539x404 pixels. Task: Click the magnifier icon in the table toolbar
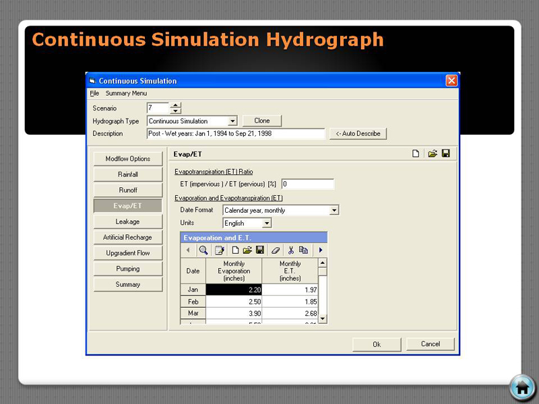pos(203,250)
